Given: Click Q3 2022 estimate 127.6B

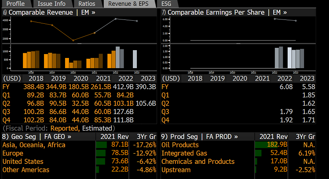Looking at the screenshot, I should coord(123,112).
